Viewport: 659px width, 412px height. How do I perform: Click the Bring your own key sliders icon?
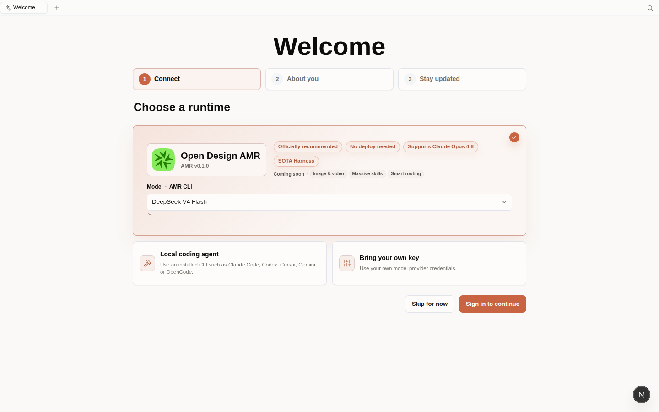(347, 263)
